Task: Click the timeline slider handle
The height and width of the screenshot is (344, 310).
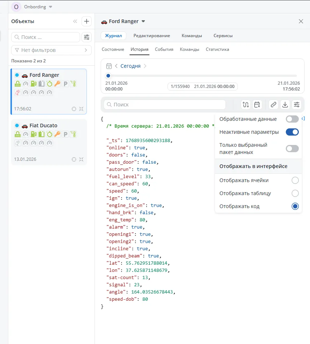Action: click(108, 76)
